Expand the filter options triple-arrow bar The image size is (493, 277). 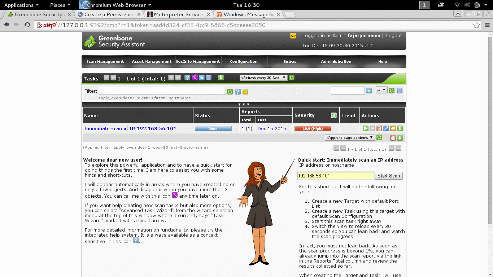click(244, 104)
